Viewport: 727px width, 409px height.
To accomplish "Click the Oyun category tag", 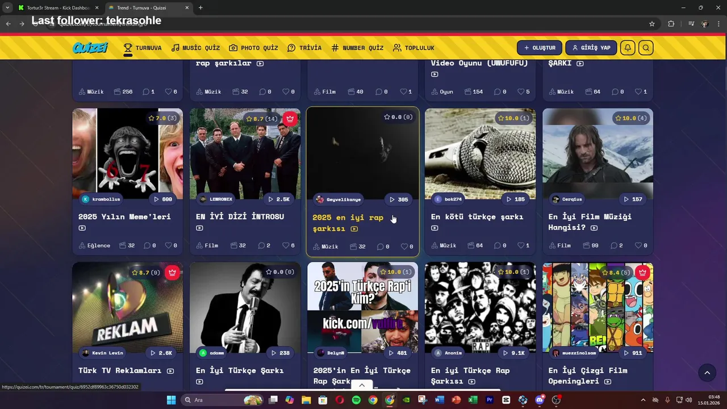I will pyautogui.click(x=442, y=91).
